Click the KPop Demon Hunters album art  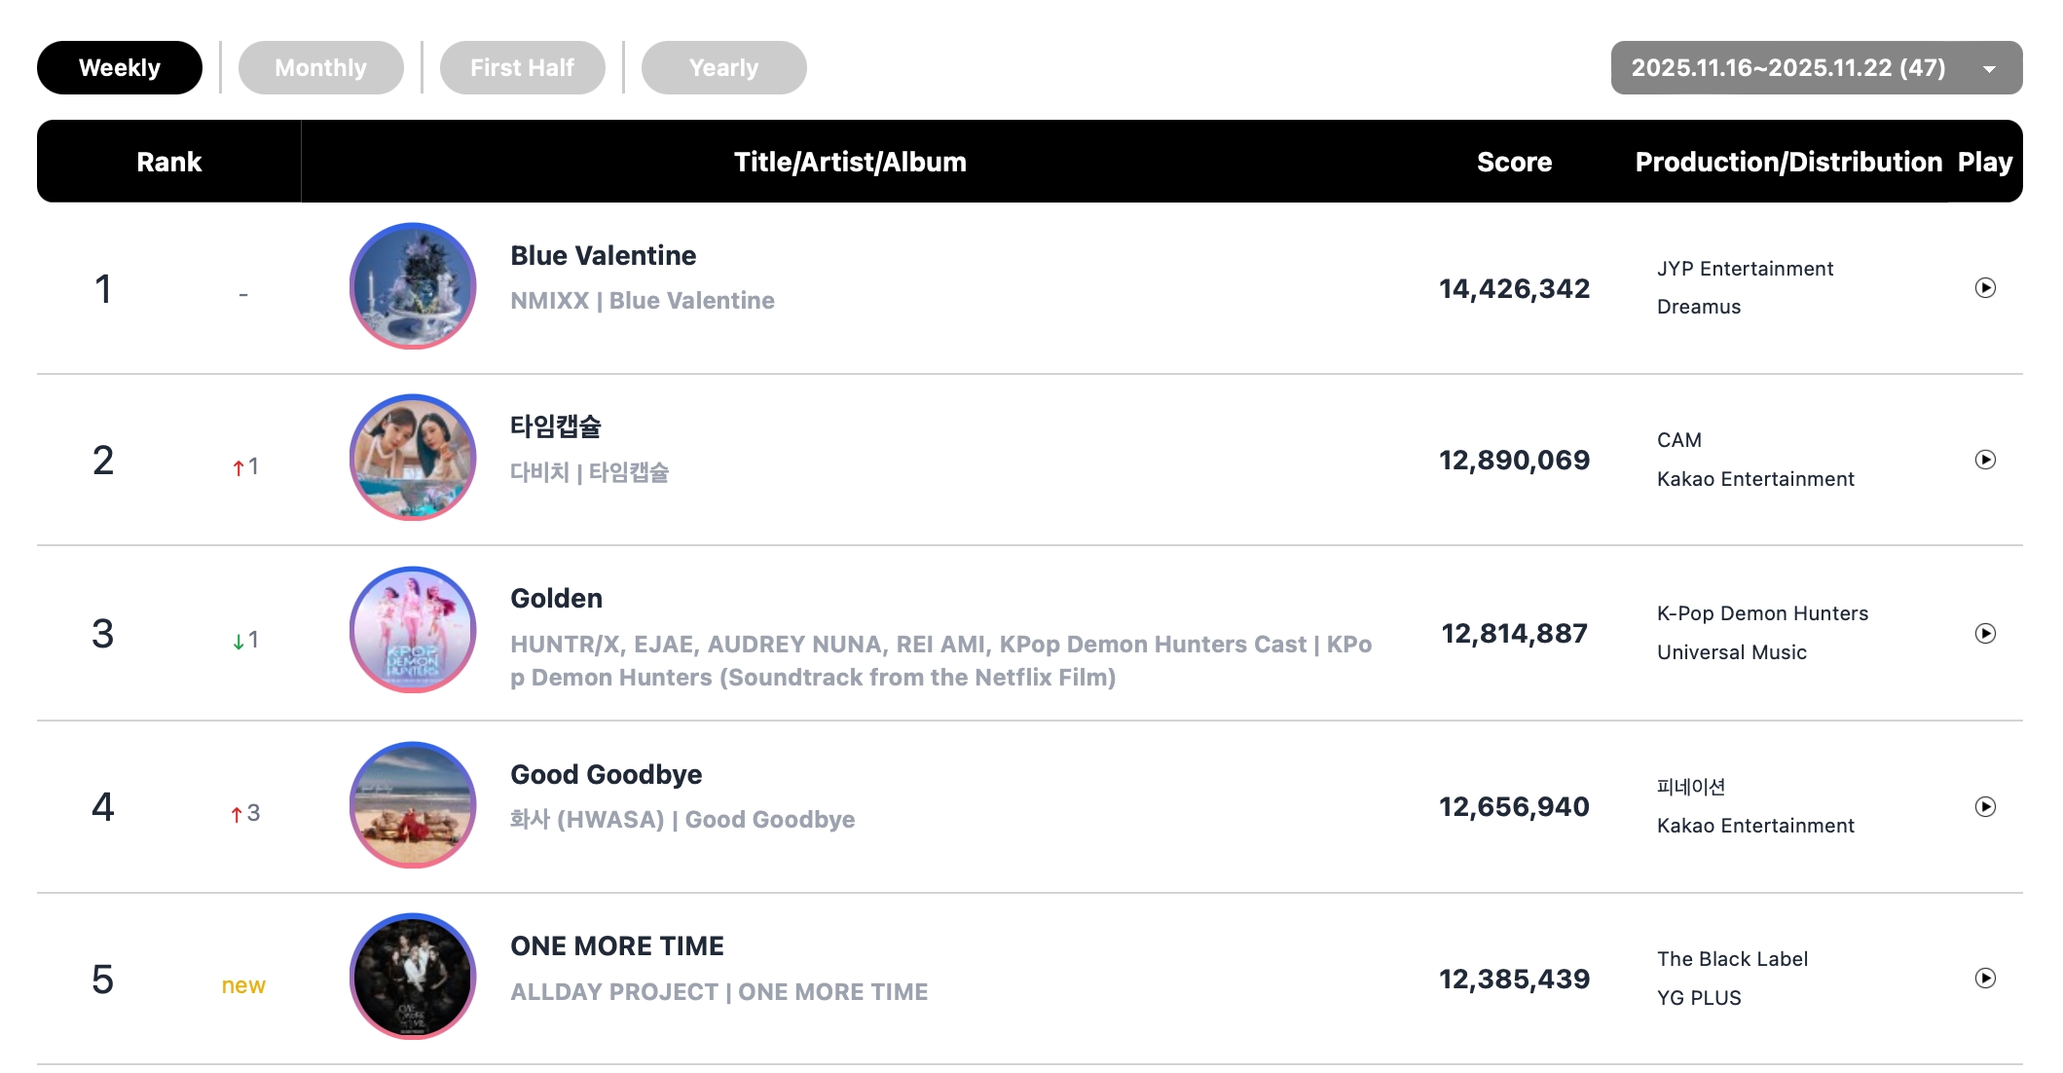click(413, 630)
